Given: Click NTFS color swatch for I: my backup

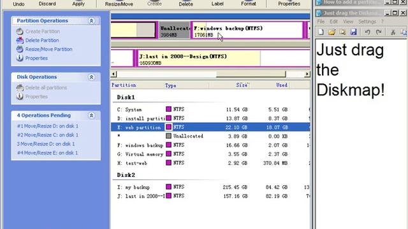Looking at the screenshot, I should (168, 186).
